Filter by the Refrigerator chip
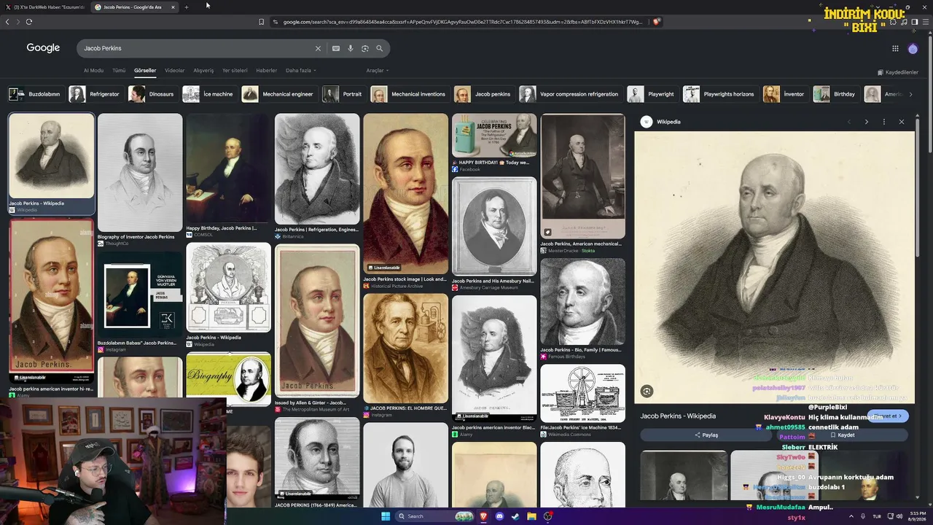933x525 pixels. point(95,94)
